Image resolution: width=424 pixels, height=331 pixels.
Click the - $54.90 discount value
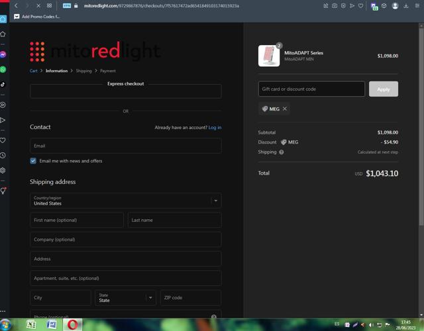click(390, 142)
